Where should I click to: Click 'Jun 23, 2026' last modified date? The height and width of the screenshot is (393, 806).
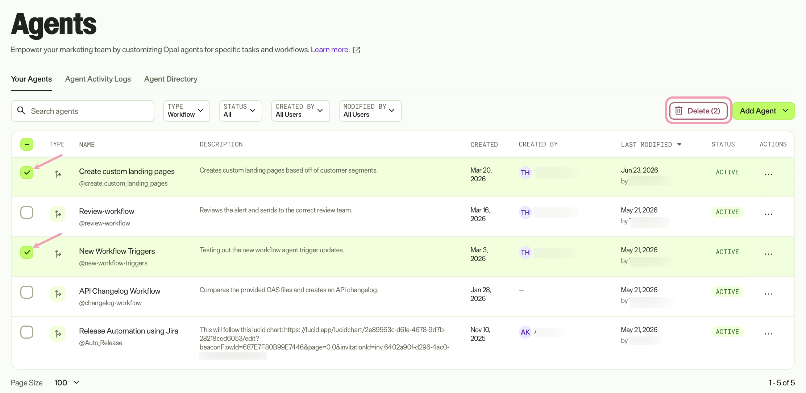pyautogui.click(x=639, y=170)
